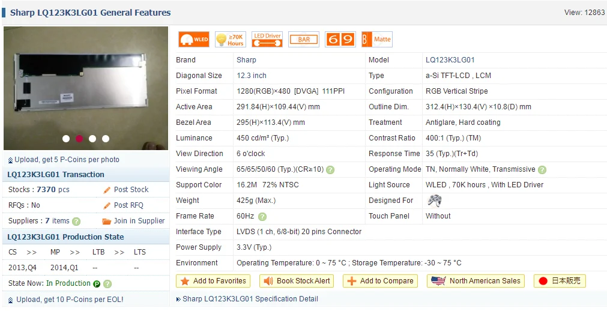Click the LQ123K3LG01 Transaction header
607x311 pixels.
coord(56,175)
